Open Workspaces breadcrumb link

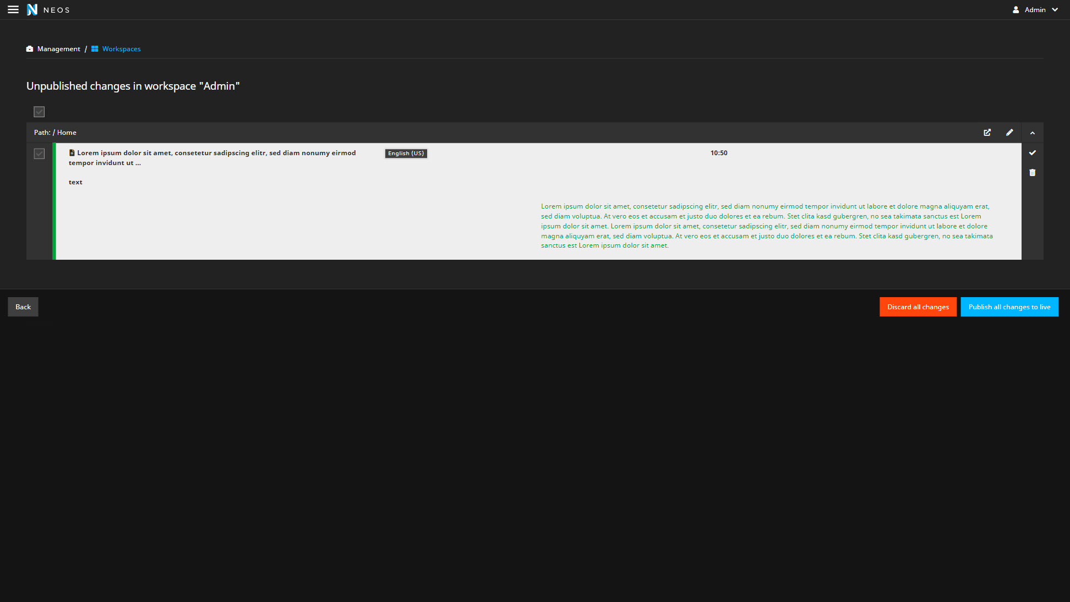121,49
